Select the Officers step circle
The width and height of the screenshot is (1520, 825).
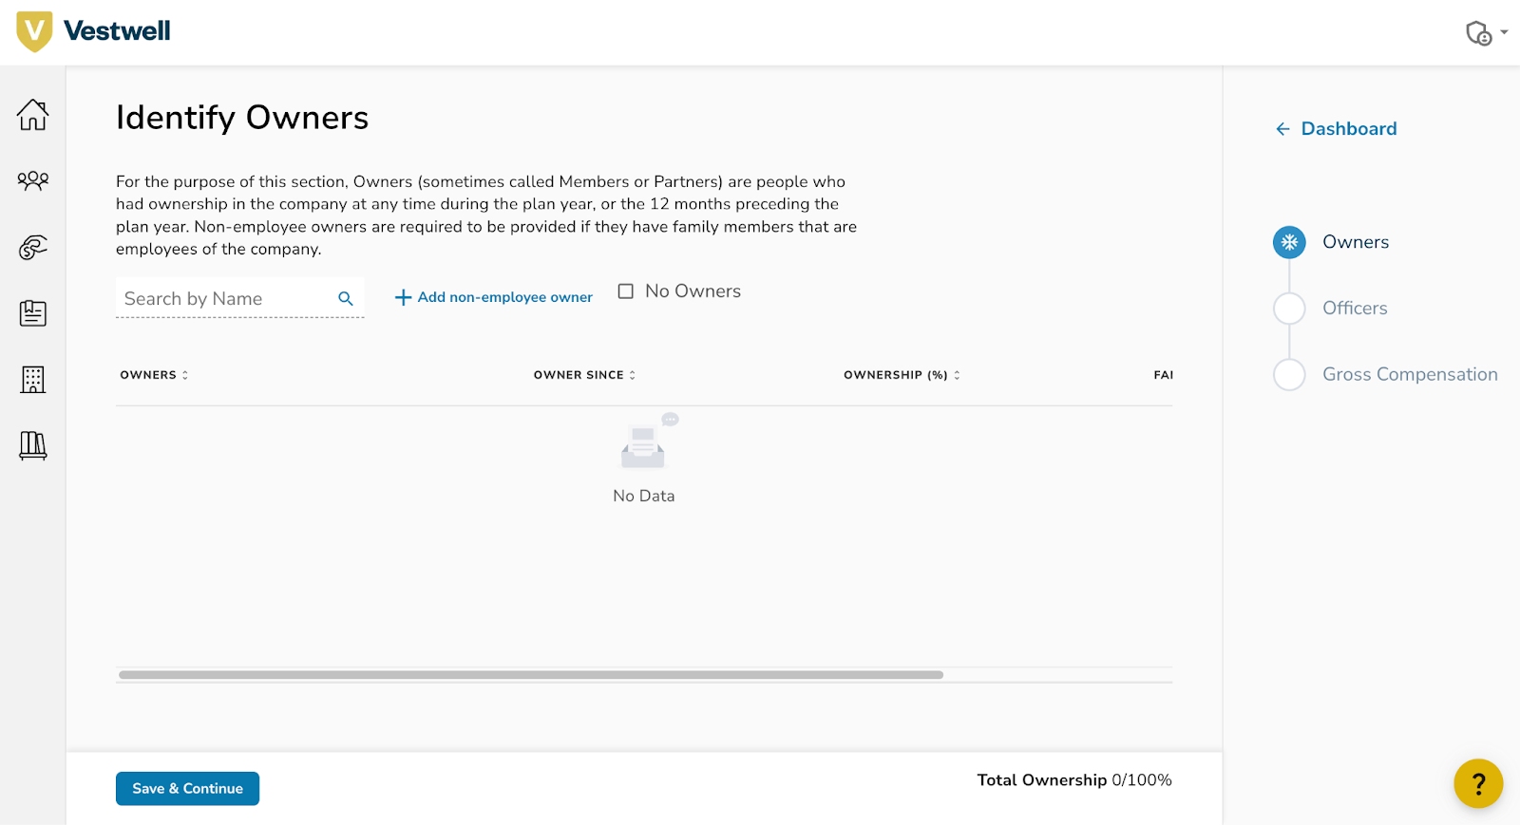pyautogui.click(x=1289, y=309)
